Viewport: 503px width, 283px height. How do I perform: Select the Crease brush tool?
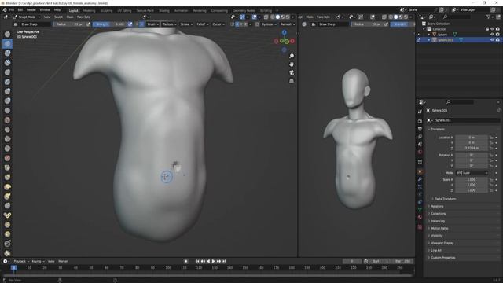[x=7, y=110]
